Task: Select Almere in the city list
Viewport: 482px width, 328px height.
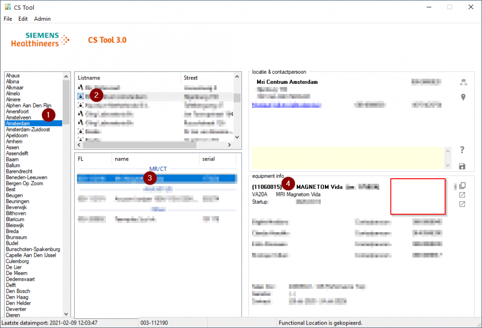Action: [x=13, y=100]
